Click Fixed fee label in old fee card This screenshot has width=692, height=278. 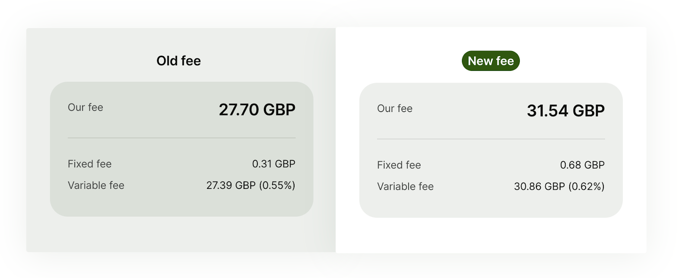(x=90, y=164)
